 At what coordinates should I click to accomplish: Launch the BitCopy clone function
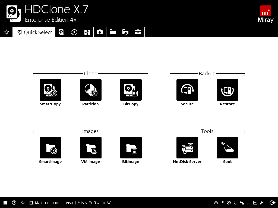coord(131,90)
